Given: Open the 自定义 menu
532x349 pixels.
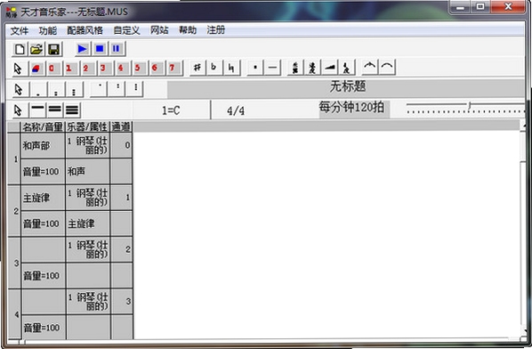Looking at the screenshot, I should pyautogui.click(x=126, y=30).
